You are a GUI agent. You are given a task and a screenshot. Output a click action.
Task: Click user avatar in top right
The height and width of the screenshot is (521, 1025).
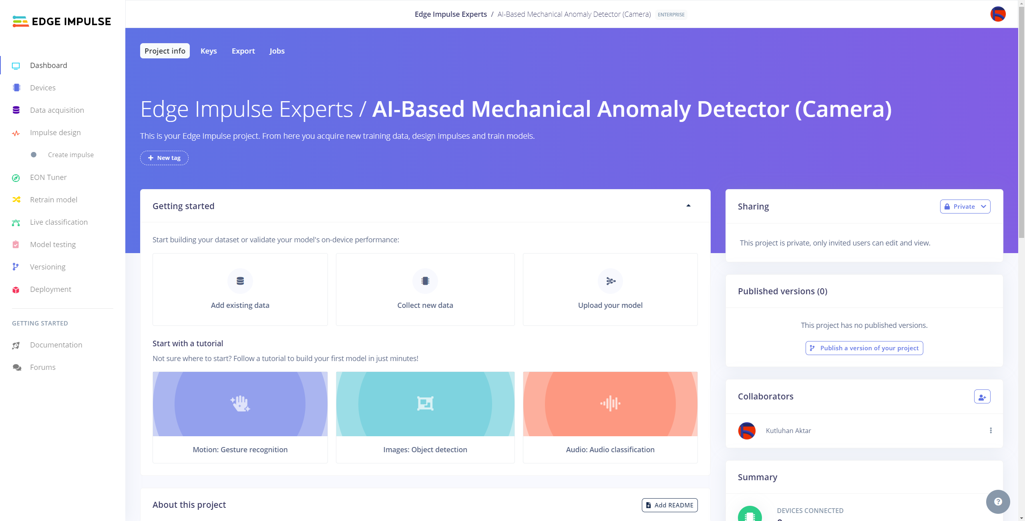pos(998,14)
